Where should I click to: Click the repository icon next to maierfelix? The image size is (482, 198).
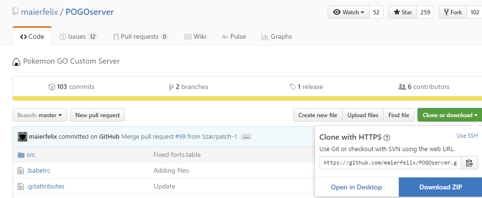(15, 12)
